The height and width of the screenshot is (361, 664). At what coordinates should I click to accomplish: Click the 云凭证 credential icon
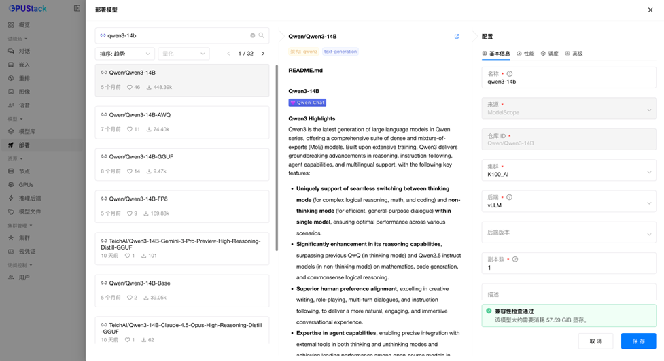11,252
